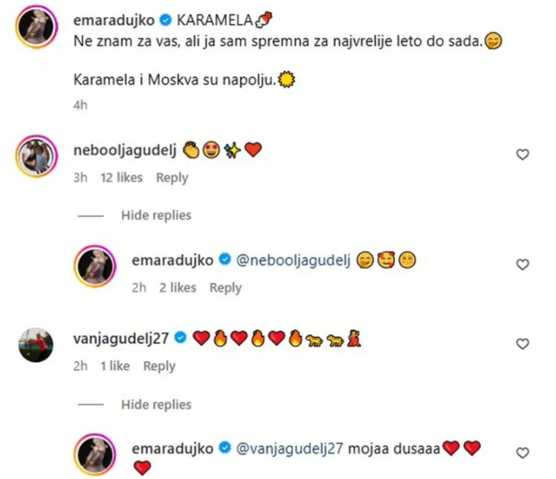
Task: Open vanjagudelj27's profile avatar
Action: click(36, 345)
